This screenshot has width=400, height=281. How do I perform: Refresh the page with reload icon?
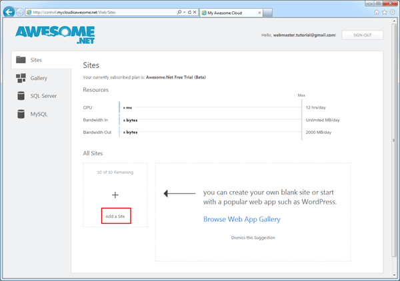point(189,12)
